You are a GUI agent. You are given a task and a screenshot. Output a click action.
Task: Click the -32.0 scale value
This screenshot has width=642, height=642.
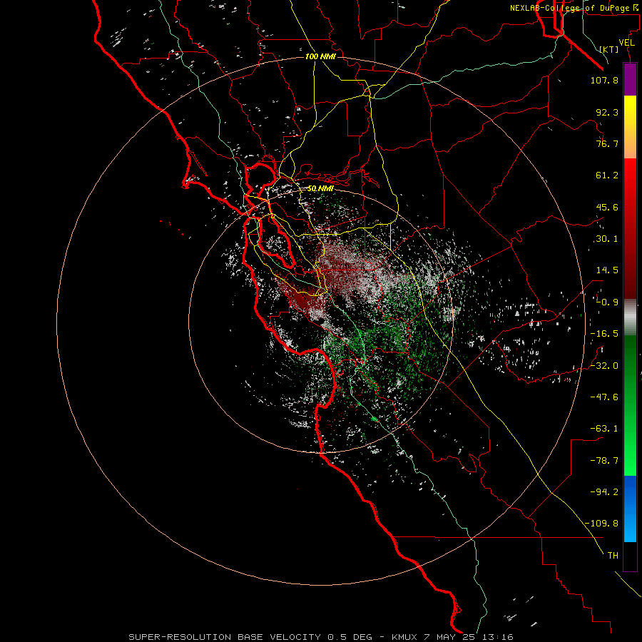604,366
